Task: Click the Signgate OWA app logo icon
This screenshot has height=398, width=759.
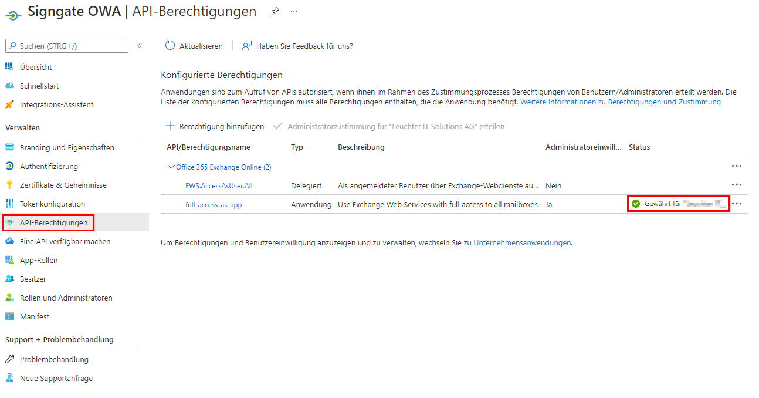Action: (x=13, y=15)
